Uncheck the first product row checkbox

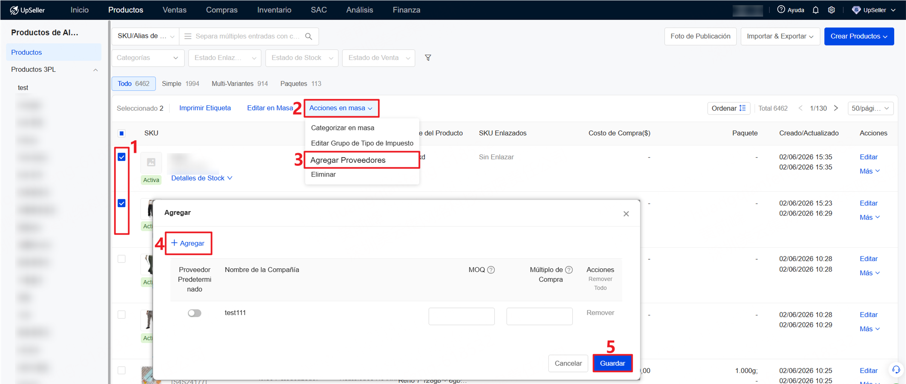[121, 157]
